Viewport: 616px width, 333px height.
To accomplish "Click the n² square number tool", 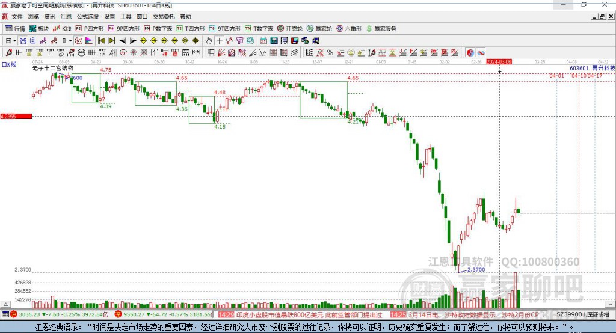I will click(102, 53).
